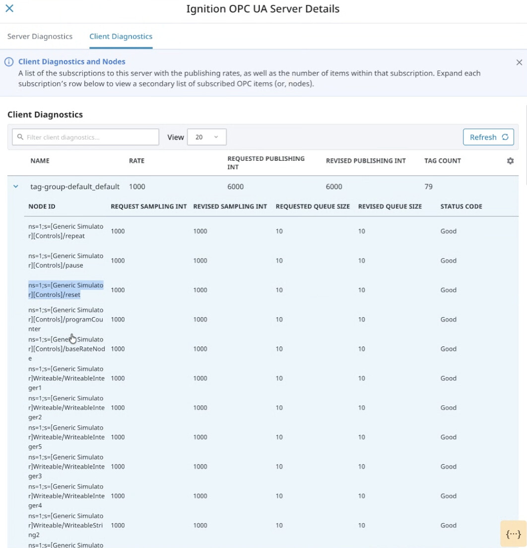527x548 pixels.
Task: Open the curly-braces widget at bottom right
Action: tap(513, 534)
